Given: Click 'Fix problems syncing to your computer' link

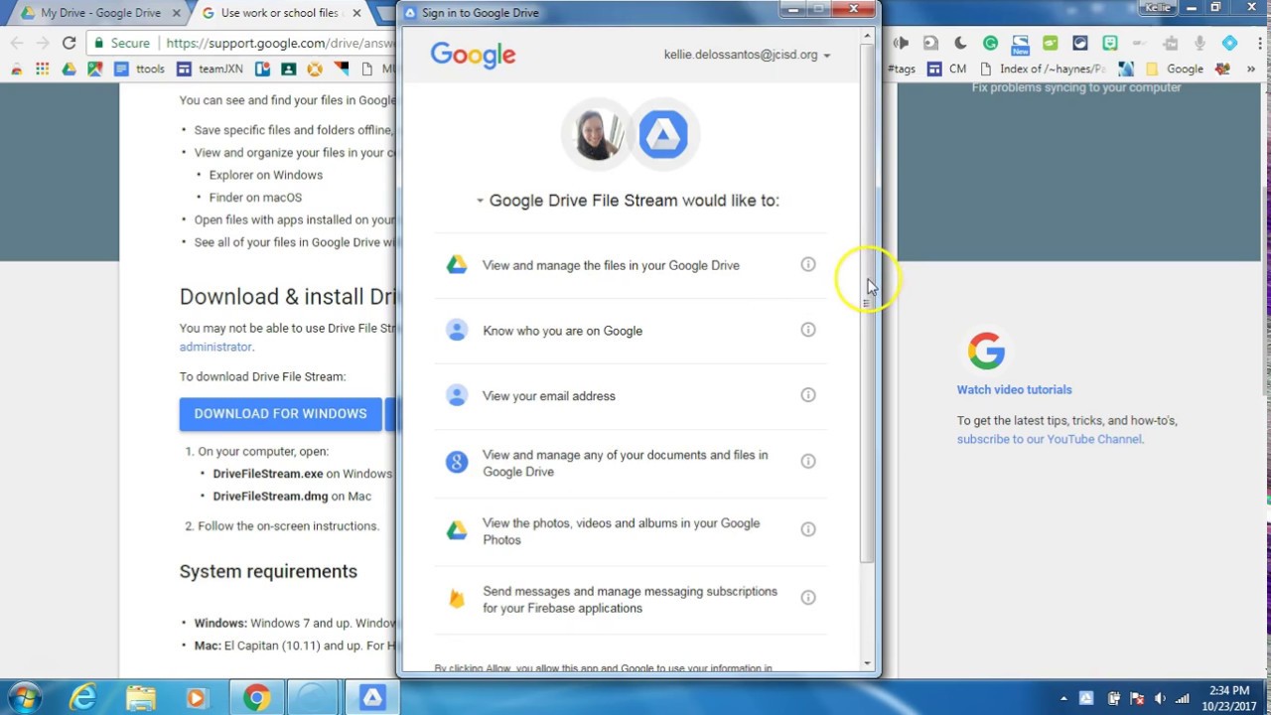Looking at the screenshot, I should [x=1076, y=87].
